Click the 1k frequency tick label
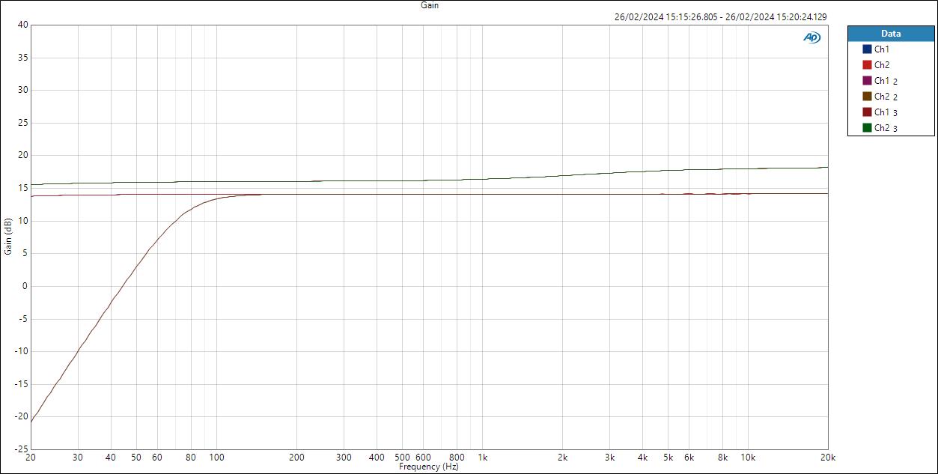 click(x=483, y=455)
